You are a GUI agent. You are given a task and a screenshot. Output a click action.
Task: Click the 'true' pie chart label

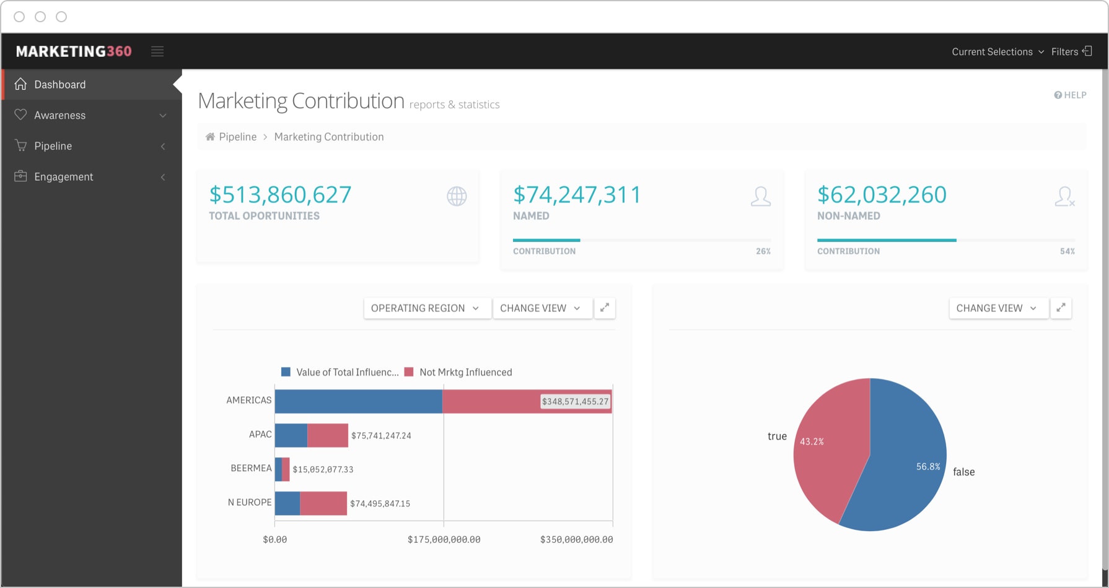pos(777,436)
